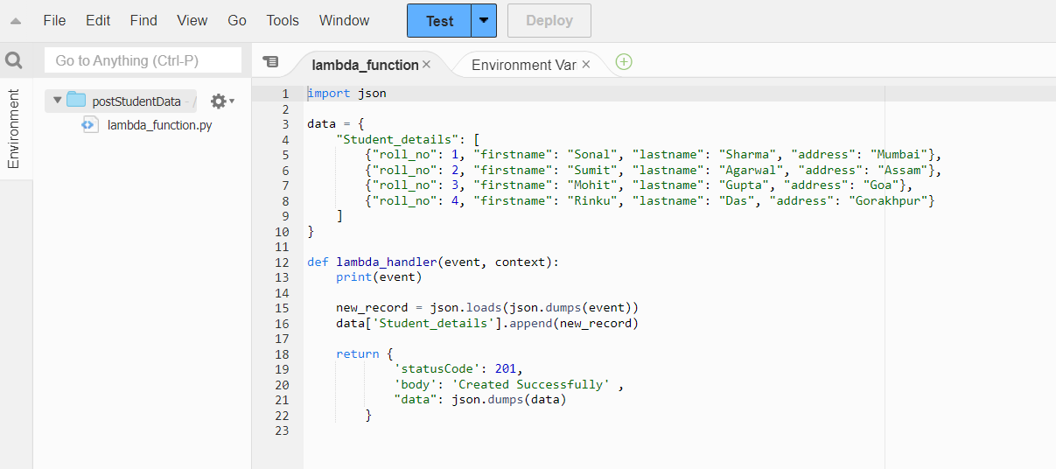
Task: Click the "return" keyword on line 18
Action: pos(358,354)
